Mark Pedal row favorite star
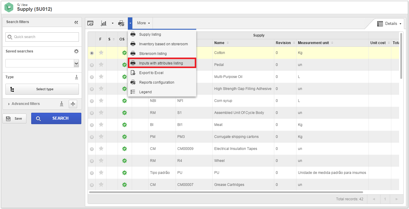The width and height of the screenshot is (409, 209). pyautogui.click(x=101, y=64)
